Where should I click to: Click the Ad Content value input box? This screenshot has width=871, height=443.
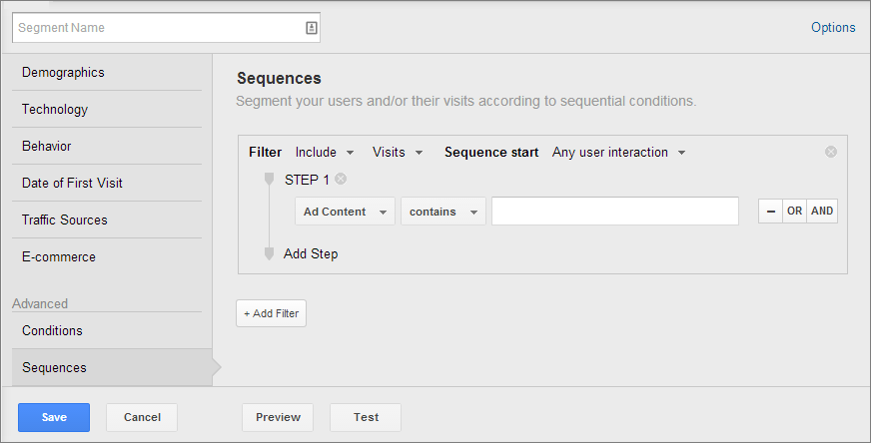point(614,212)
